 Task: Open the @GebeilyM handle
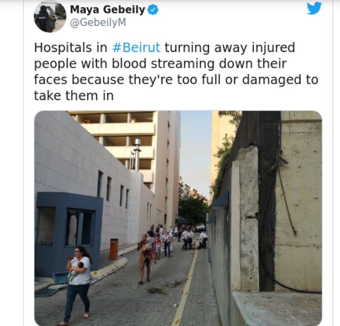click(98, 23)
